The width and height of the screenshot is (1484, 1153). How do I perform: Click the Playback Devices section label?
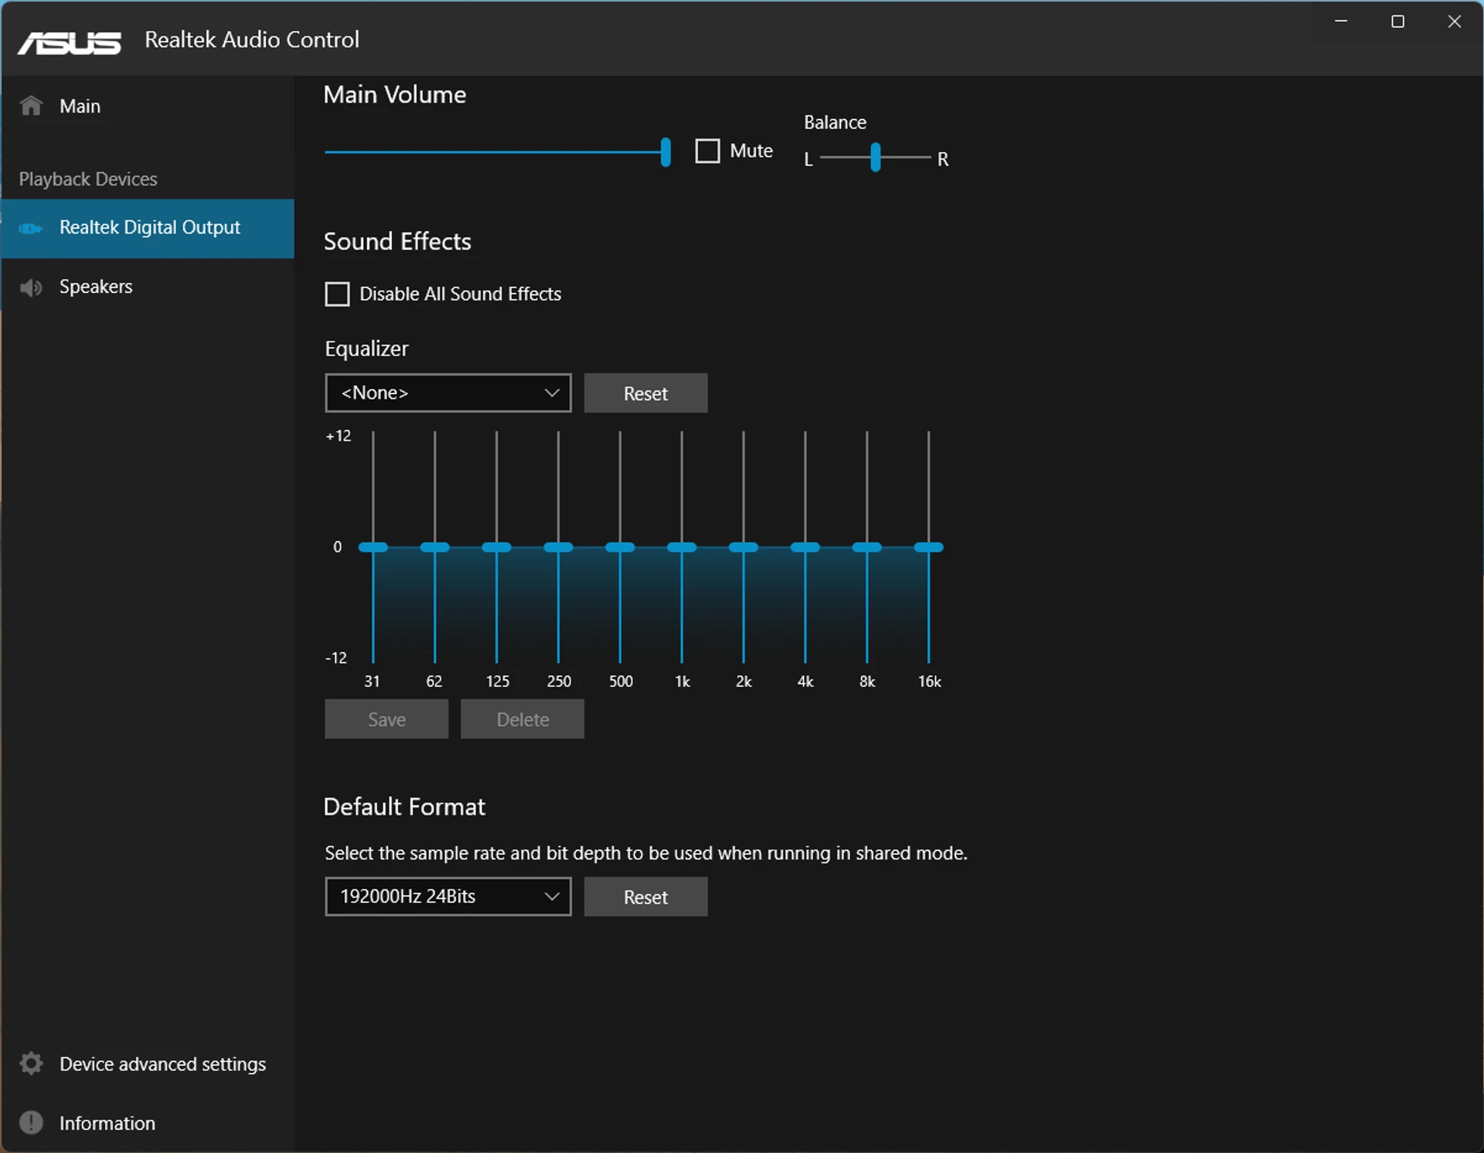tap(88, 179)
